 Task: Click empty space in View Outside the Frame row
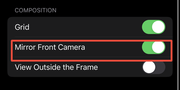(119, 67)
